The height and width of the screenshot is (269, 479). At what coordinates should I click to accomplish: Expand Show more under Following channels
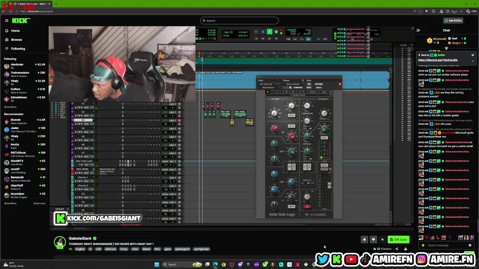pyautogui.click(x=10, y=107)
